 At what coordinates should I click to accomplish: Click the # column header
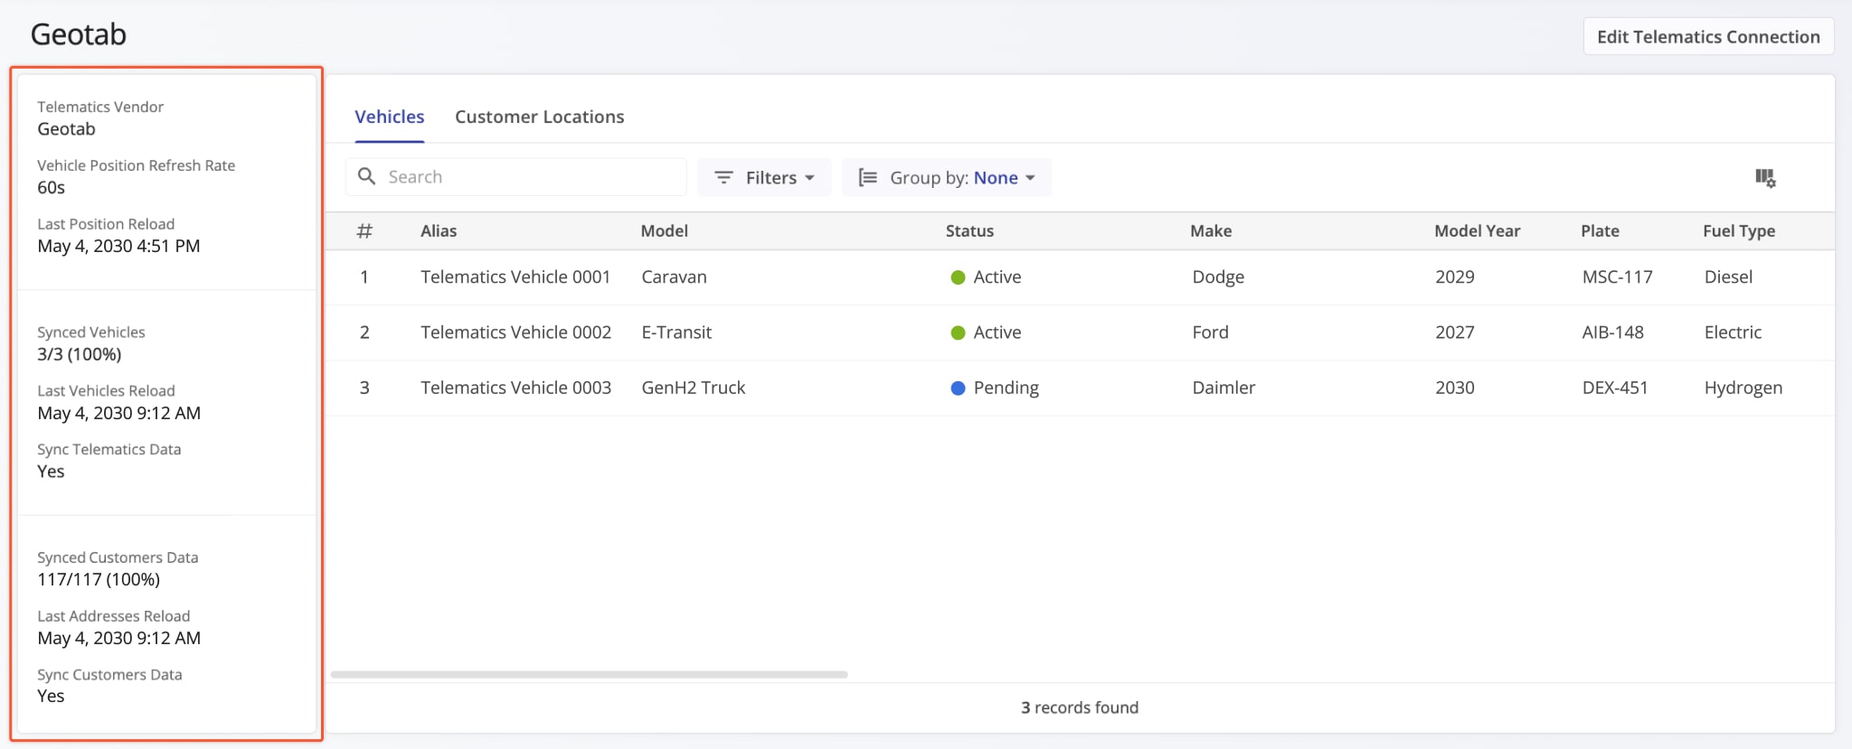[x=364, y=230]
